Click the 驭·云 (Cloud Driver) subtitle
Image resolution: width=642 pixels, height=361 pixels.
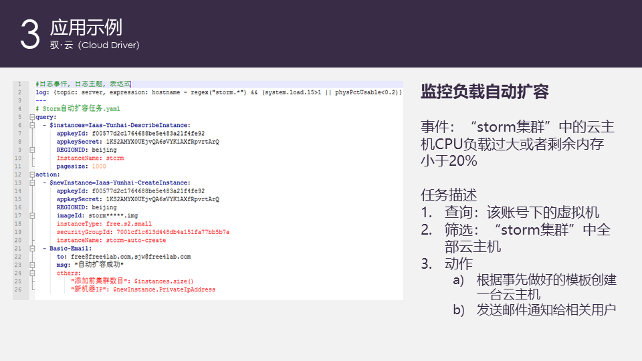94,45
